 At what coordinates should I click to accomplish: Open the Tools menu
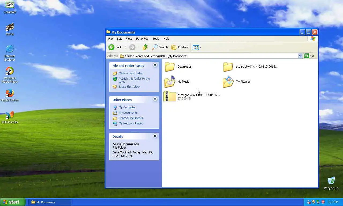(x=156, y=39)
